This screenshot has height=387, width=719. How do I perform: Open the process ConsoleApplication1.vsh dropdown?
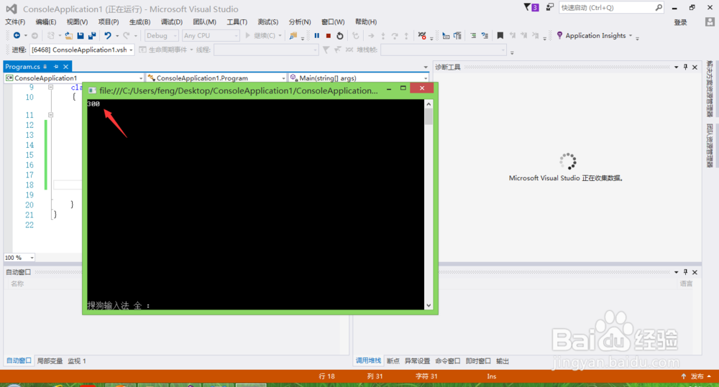pyautogui.click(x=82, y=50)
